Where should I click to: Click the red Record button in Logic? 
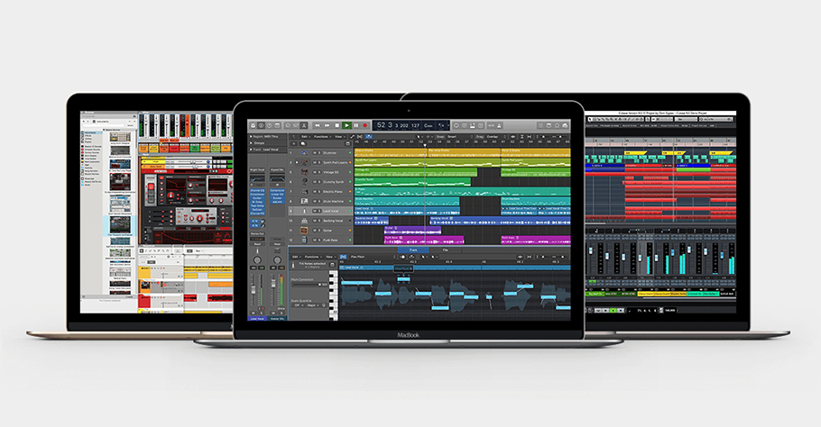point(365,125)
